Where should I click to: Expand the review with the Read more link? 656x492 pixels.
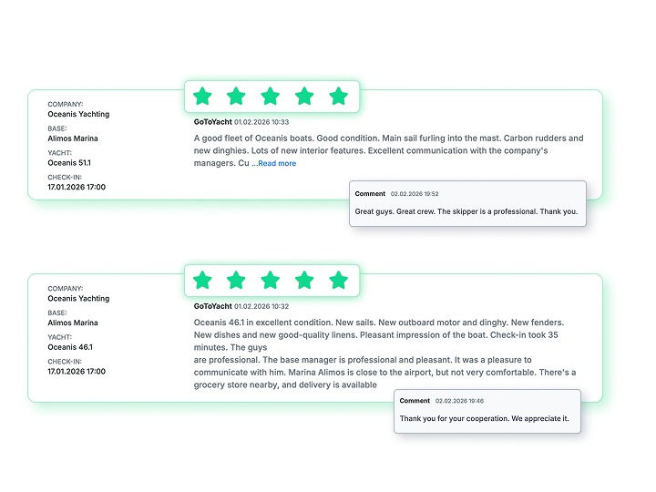tap(274, 164)
